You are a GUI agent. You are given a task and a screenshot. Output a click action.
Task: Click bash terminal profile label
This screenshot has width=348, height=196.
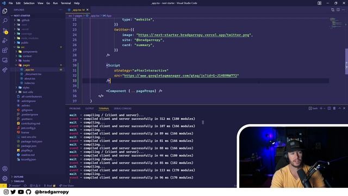point(313,108)
